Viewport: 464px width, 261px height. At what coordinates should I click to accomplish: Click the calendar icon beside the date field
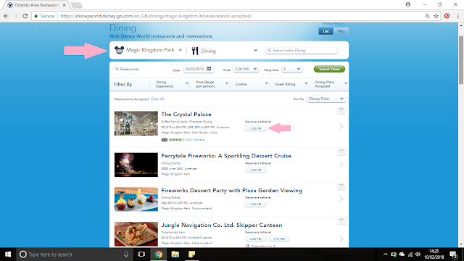click(209, 69)
